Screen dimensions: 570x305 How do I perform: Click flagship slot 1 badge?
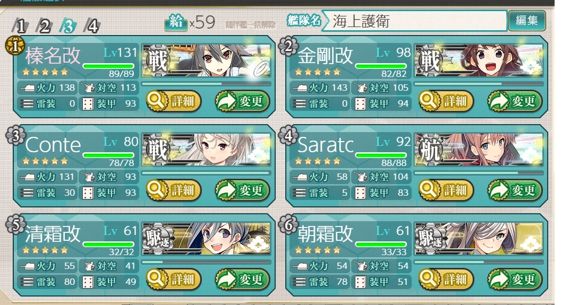point(15,46)
